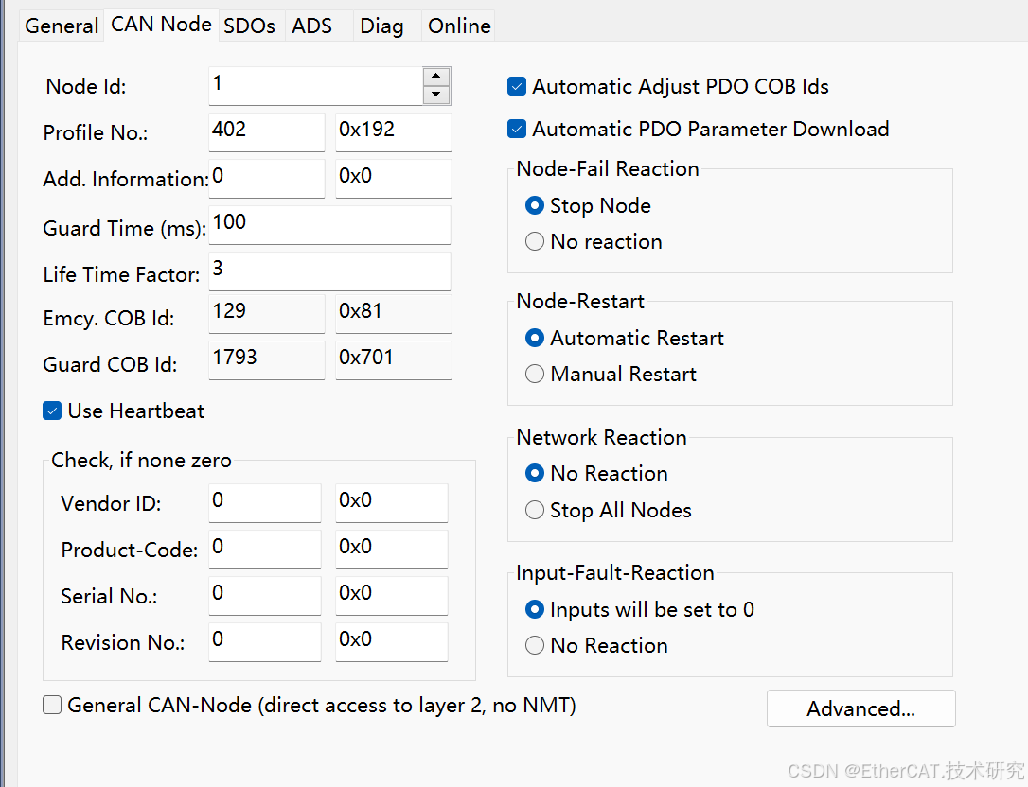1028x787 pixels.
Task: Switch to the Online tab
Action: click(x=459, y=26)
